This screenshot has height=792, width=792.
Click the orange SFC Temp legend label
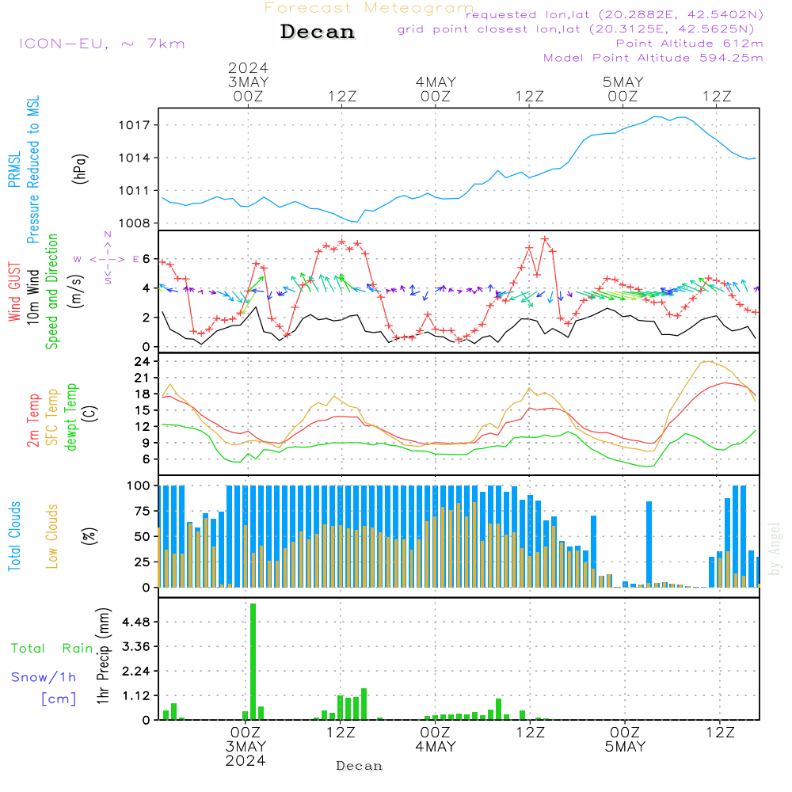(x=52, y=417)
